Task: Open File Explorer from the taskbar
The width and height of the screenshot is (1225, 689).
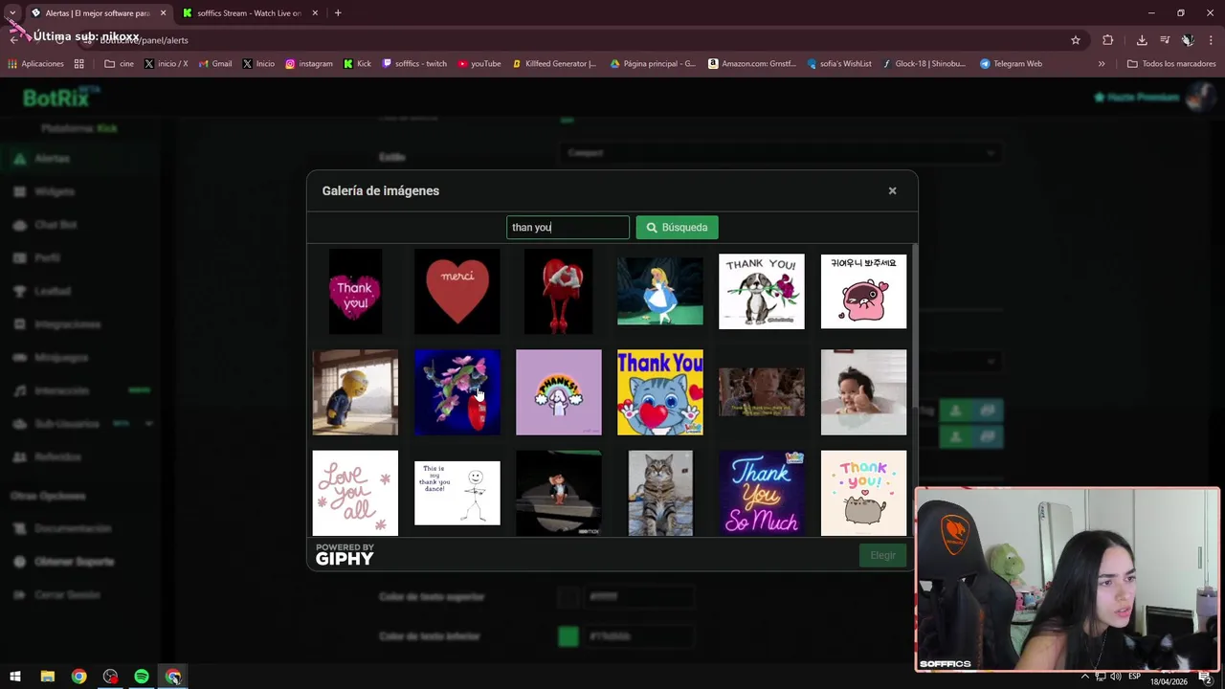Action: (x=47, y=677)
